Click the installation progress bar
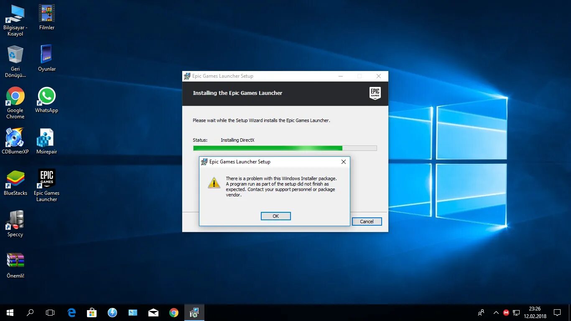Image resolution: width=571 pixels, height=321 pixels. tap(285, 148)
